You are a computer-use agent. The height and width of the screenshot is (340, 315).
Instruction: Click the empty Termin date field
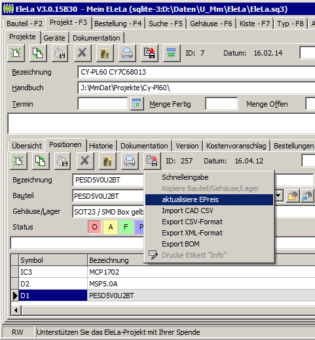click(103, 104)
